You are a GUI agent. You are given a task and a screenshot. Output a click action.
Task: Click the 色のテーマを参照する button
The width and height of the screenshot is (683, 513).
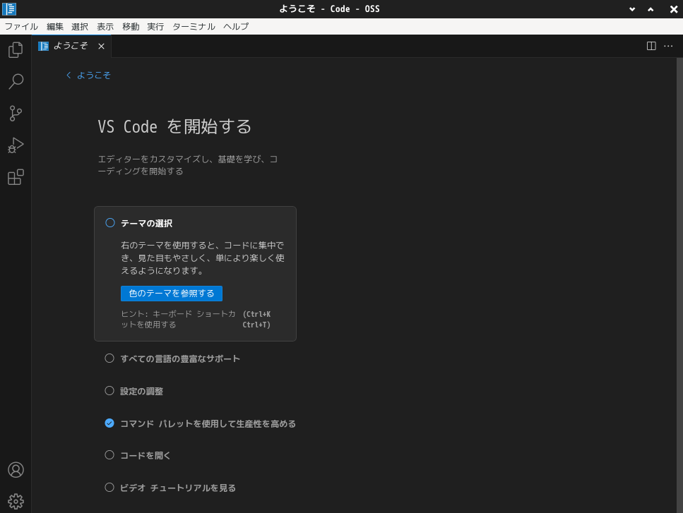[172, 294]
